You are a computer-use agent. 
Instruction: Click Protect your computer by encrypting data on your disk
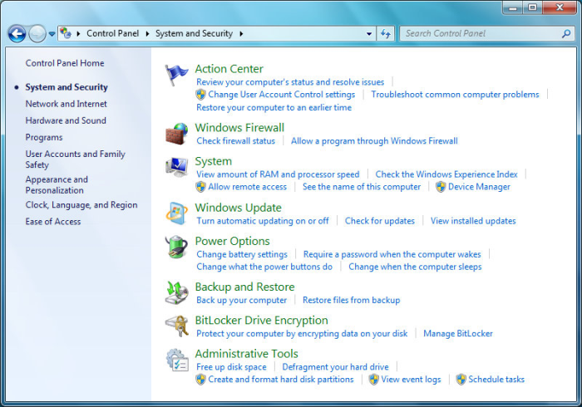tap(302, 334)
